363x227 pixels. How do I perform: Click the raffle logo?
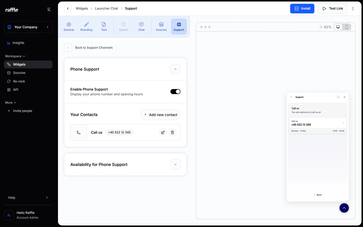[x=12, y=10]
